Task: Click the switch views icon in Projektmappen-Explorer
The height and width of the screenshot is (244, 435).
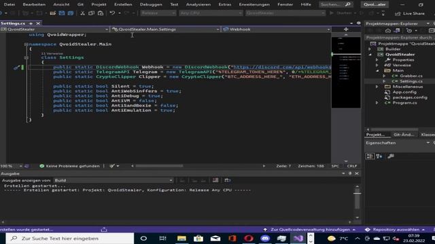Action: point(397,30)
